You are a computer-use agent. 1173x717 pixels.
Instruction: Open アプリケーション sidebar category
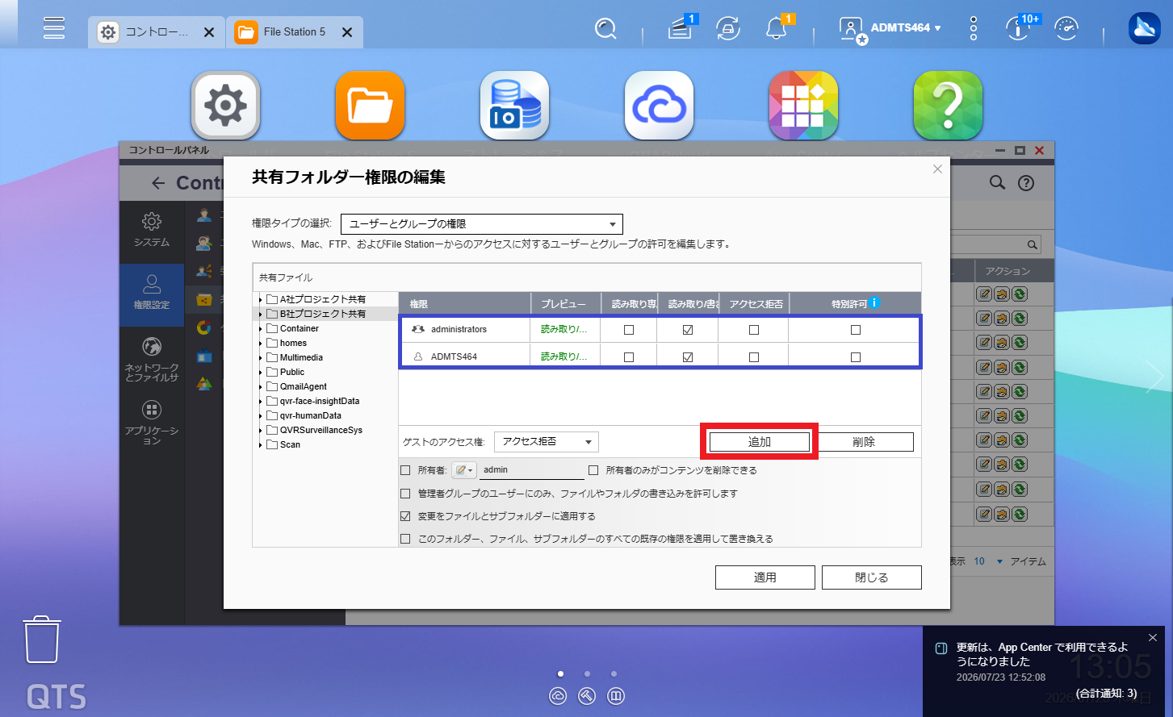pyautogui.click(x=152, y=423)
